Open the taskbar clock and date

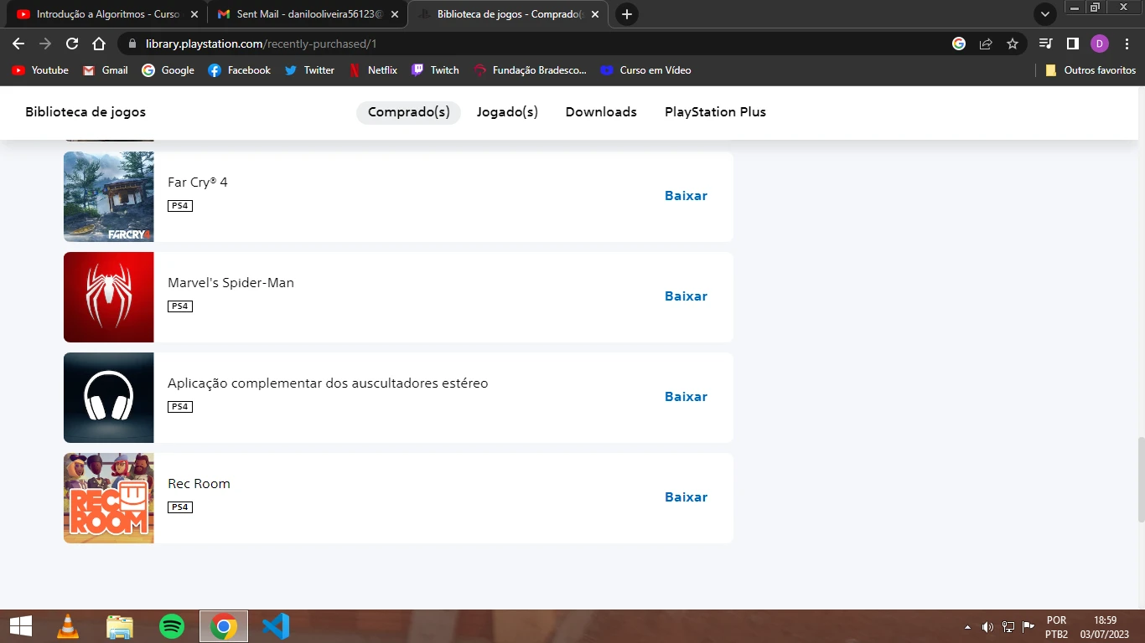1105,627
